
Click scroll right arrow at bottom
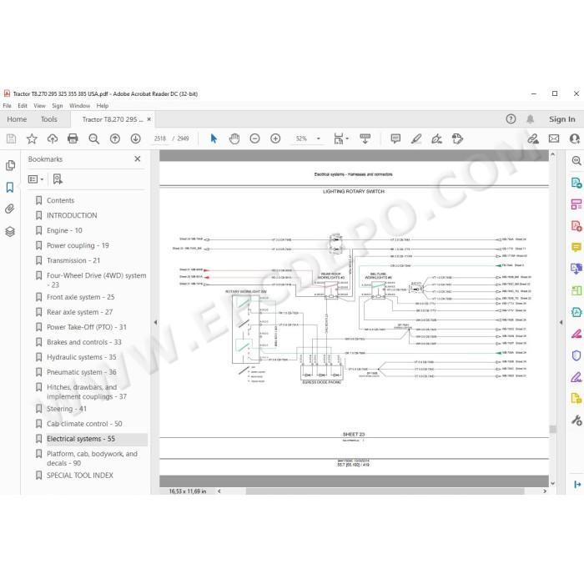coord(545,491)
